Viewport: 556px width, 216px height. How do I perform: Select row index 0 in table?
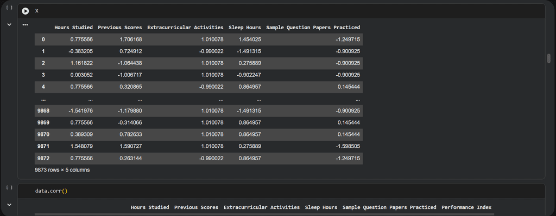click(43, 39)
